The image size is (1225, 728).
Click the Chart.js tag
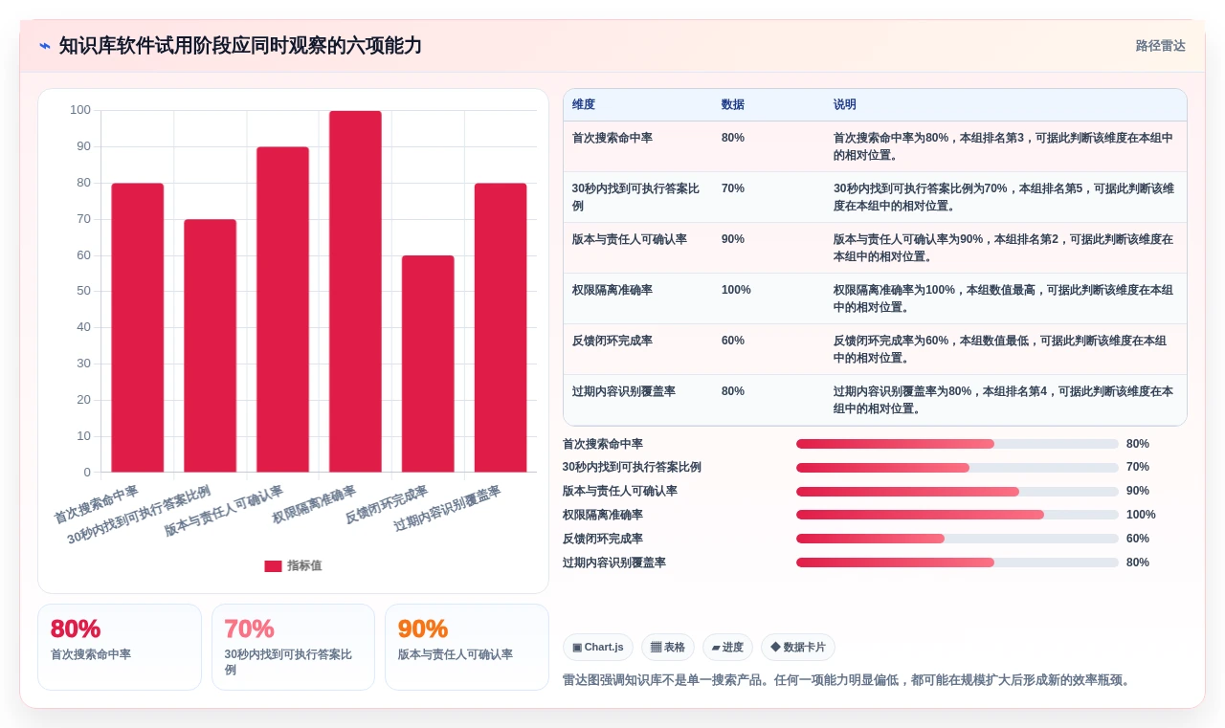point(598,648)
